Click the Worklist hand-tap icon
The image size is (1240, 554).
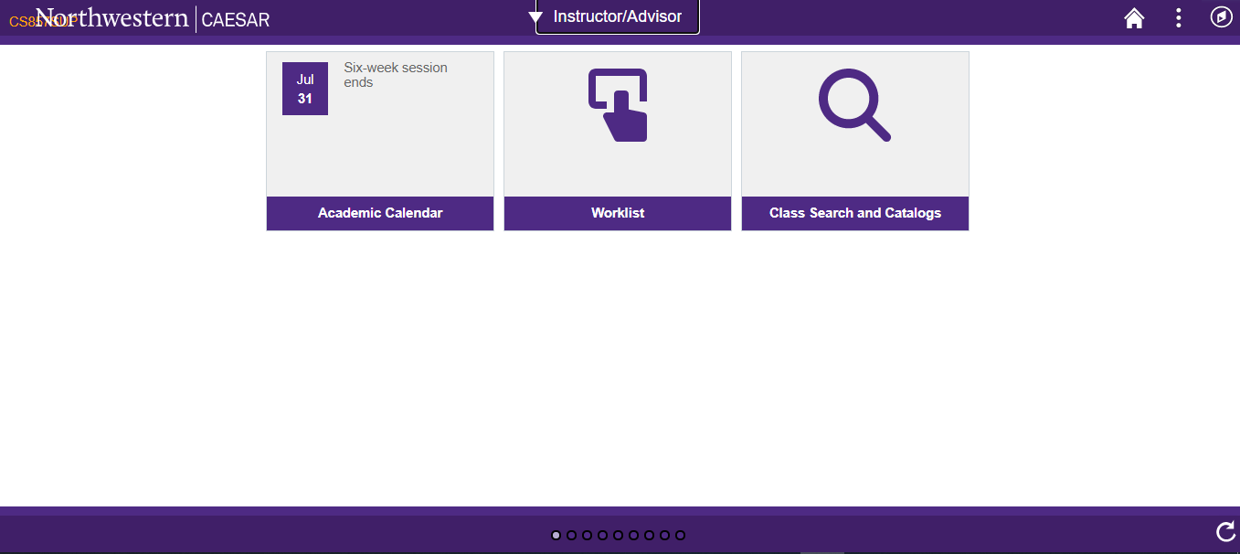click(x=618, y=104)
